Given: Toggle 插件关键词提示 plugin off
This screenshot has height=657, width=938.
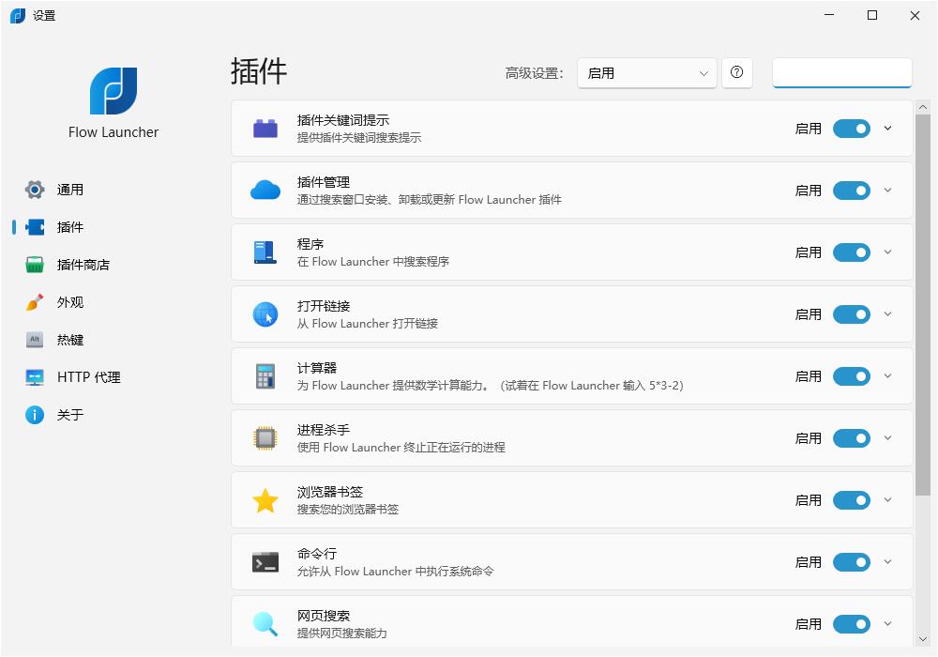Looking at the screenshot, I should coord(852,129).
